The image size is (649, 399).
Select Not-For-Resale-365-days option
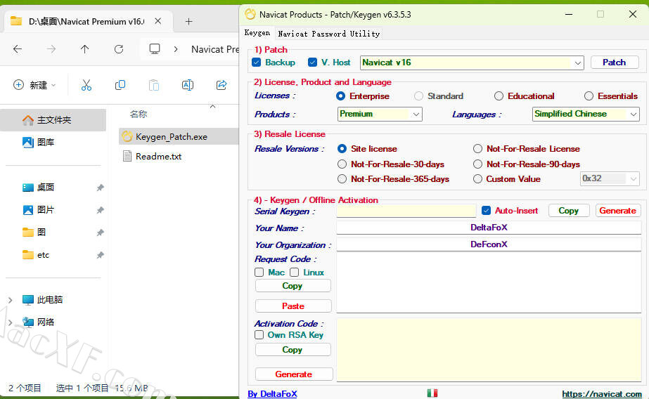[x=342, y=179]
